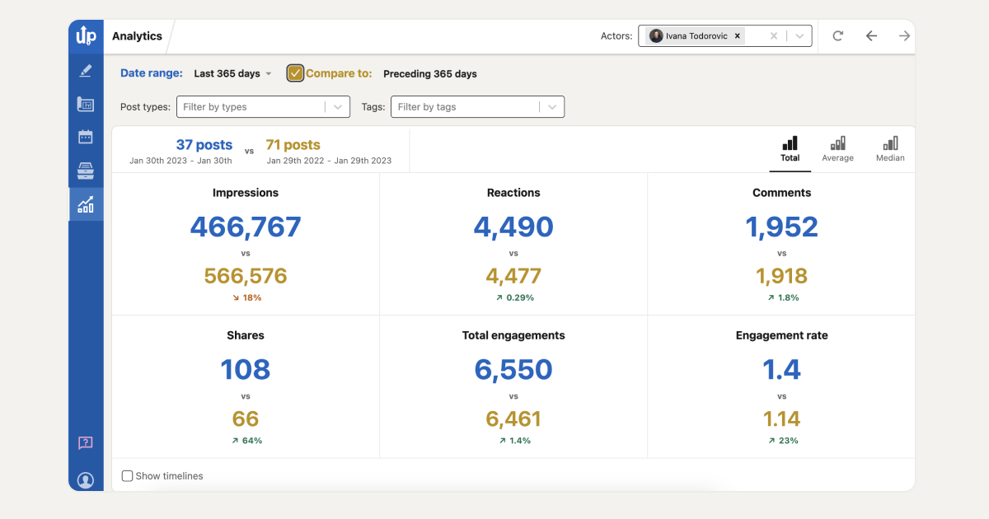Enable the Show timelines checkbox
Viewport: 989px width, 519px height.
tap(127, 475)
